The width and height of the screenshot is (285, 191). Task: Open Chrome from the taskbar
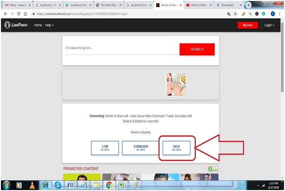coord(109,185)
